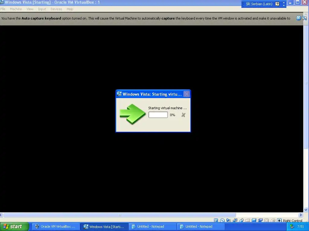Click the VirtualBox icon in dialog title bar
The image size is (309, 231).
119,94
